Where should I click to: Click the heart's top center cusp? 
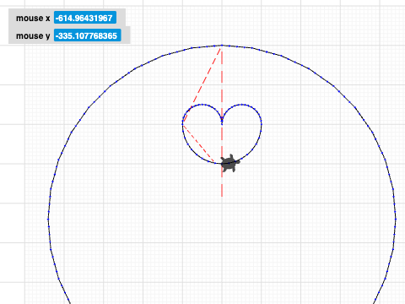click(x=222, y=119)
